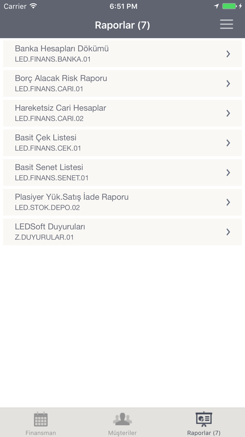This screenshot has width=245, height=437.
Task: Tap the Raporlar (7) title text
Action: (122, 25)
